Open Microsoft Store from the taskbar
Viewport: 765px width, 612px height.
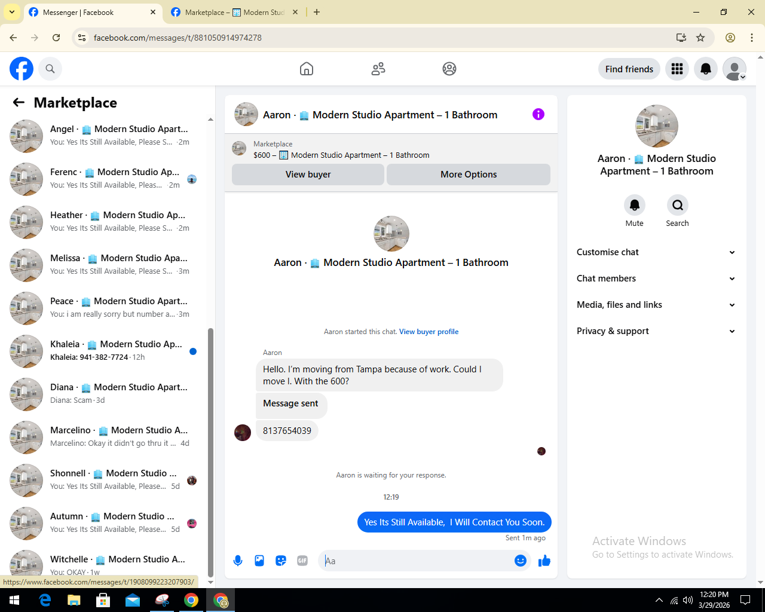[103, 600]
